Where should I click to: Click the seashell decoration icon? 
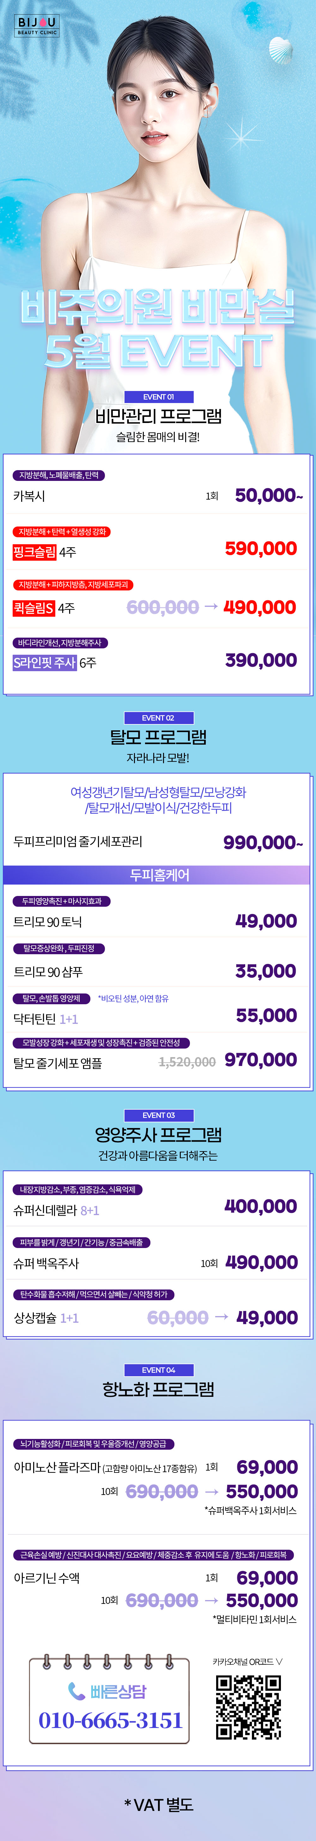tap(281, 49)
